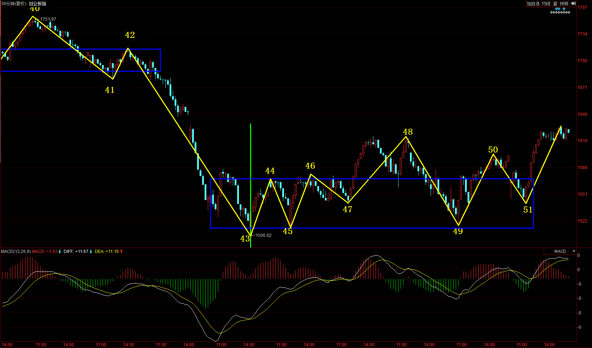Viewport: 592px width, 348px height.
Task: Click the DIFF value readout
Action: 76,252
